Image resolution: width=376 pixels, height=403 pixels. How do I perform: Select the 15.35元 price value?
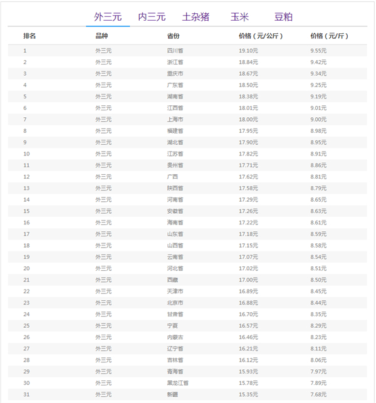tap(248, 394)
